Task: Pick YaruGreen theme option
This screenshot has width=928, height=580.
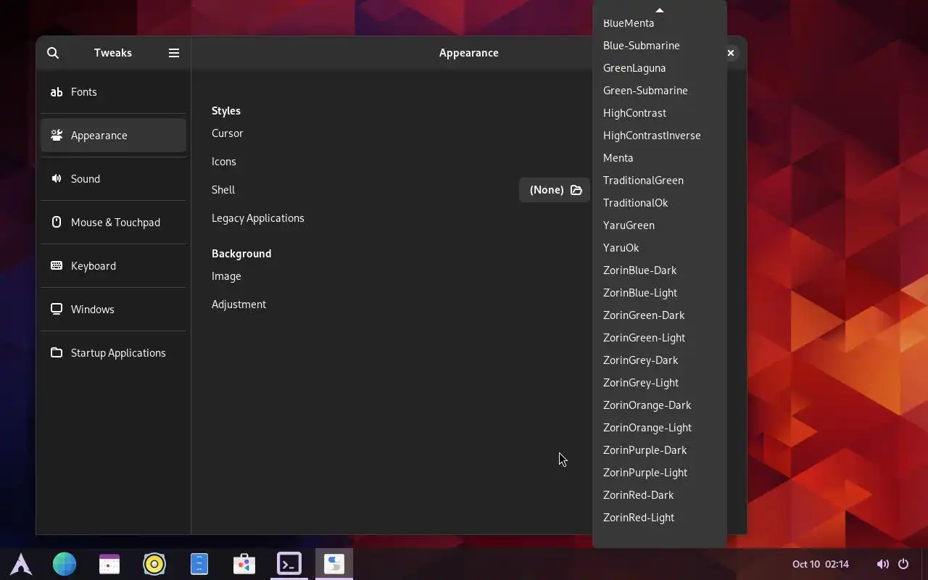Action: [x=660, y=225]
